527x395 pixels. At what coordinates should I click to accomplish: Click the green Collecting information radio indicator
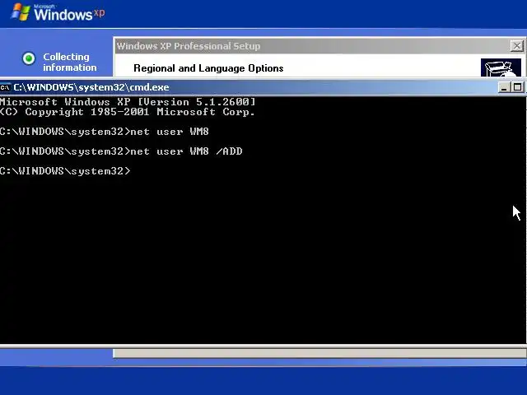pos(29,58)
